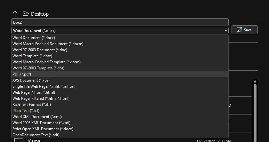Select Word Macro-Enabled Template (*.dotm)
This screenshot has height=142, width=269.
coord(120,62)
